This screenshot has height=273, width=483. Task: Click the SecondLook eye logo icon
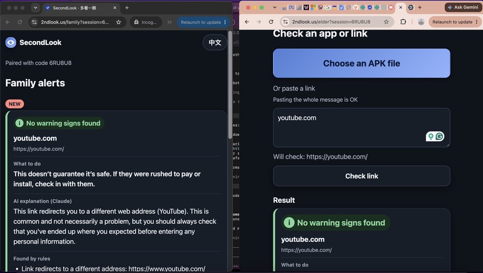11,43
